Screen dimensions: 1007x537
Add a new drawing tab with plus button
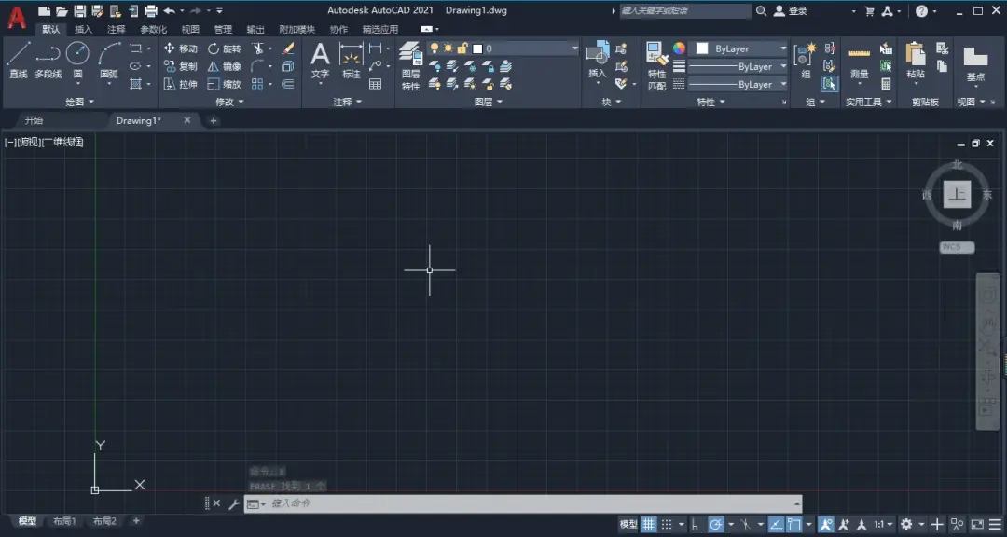click(x=214, y=120)
